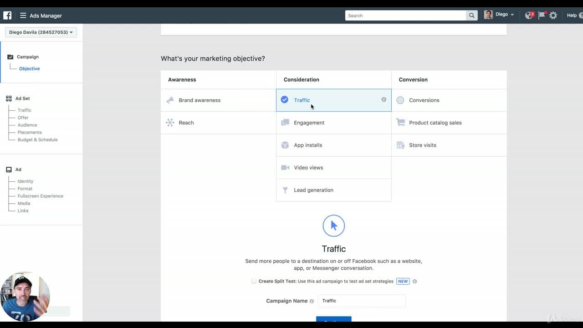The image size is (583, 328).
Task: Click the Traffic info icon
Action: [384, 100]
